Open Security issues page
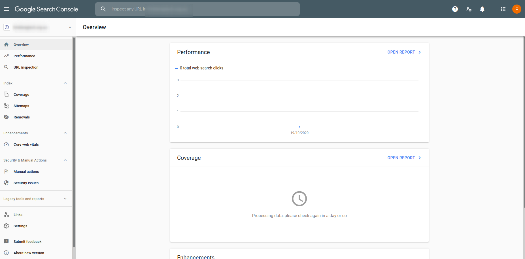 36,183
